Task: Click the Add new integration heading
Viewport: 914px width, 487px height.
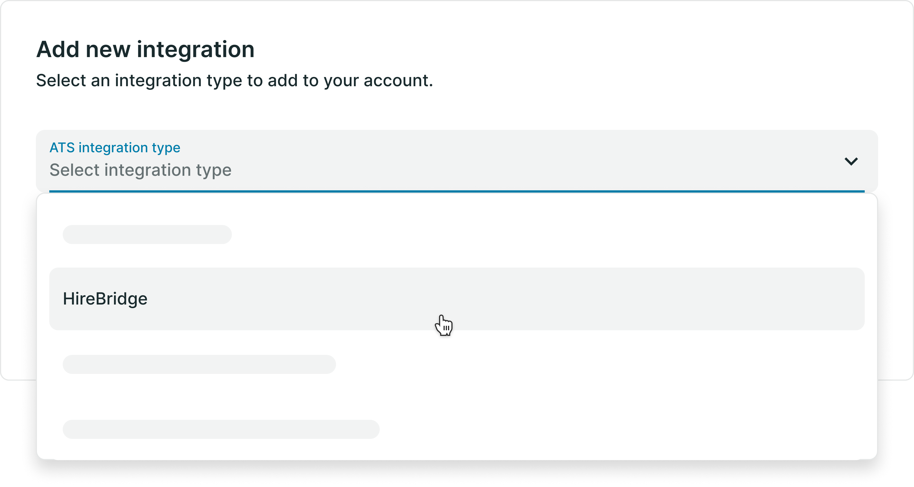Action: pos(146,49)
